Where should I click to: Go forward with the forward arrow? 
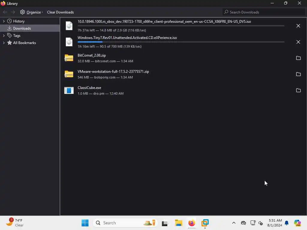click(13, 12)
